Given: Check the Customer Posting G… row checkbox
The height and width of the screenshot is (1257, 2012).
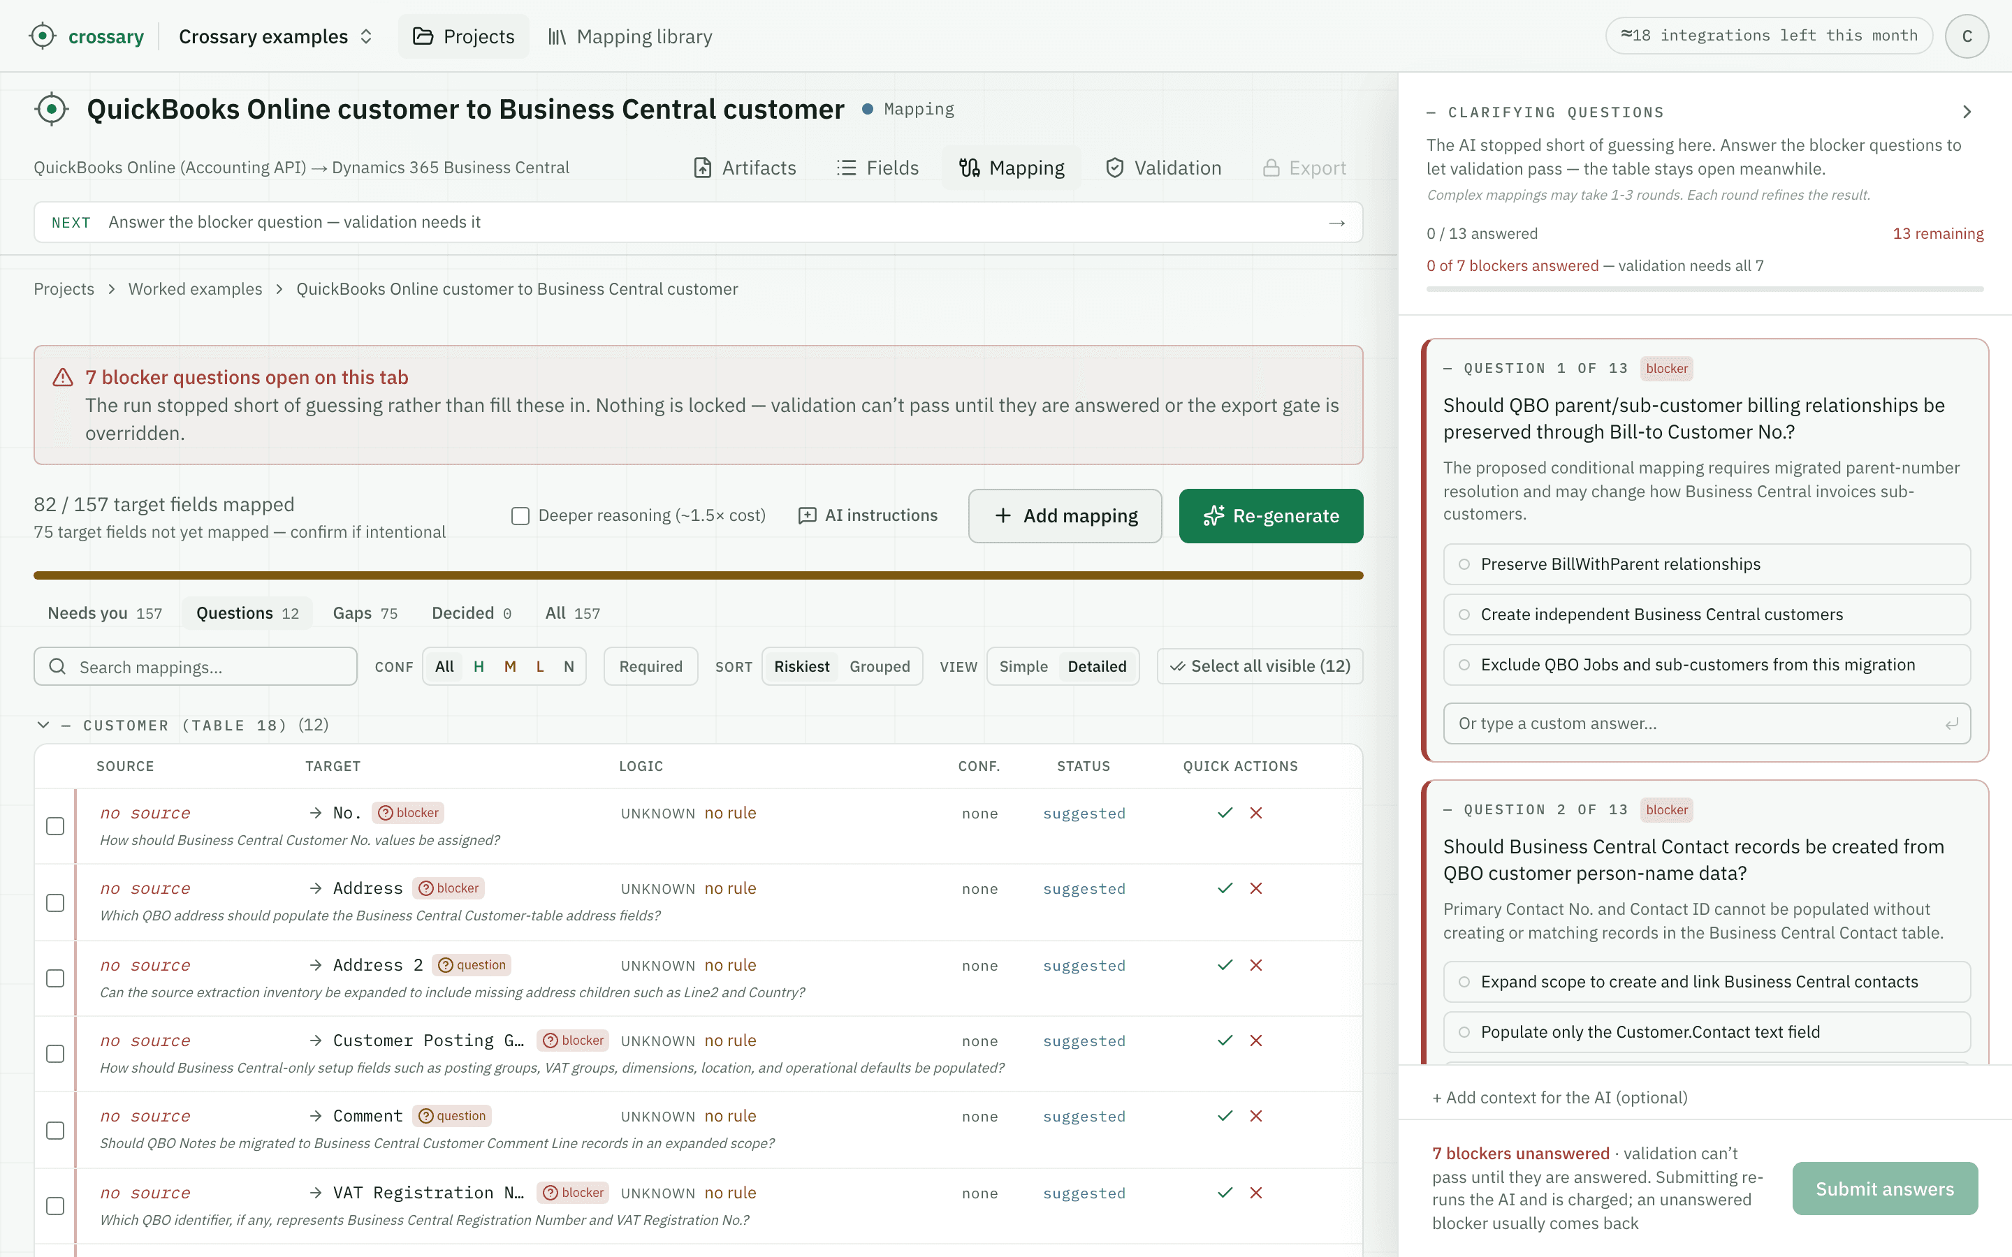Looking at the screenshot, I should pyautogui.click(x=55, y=1054).
